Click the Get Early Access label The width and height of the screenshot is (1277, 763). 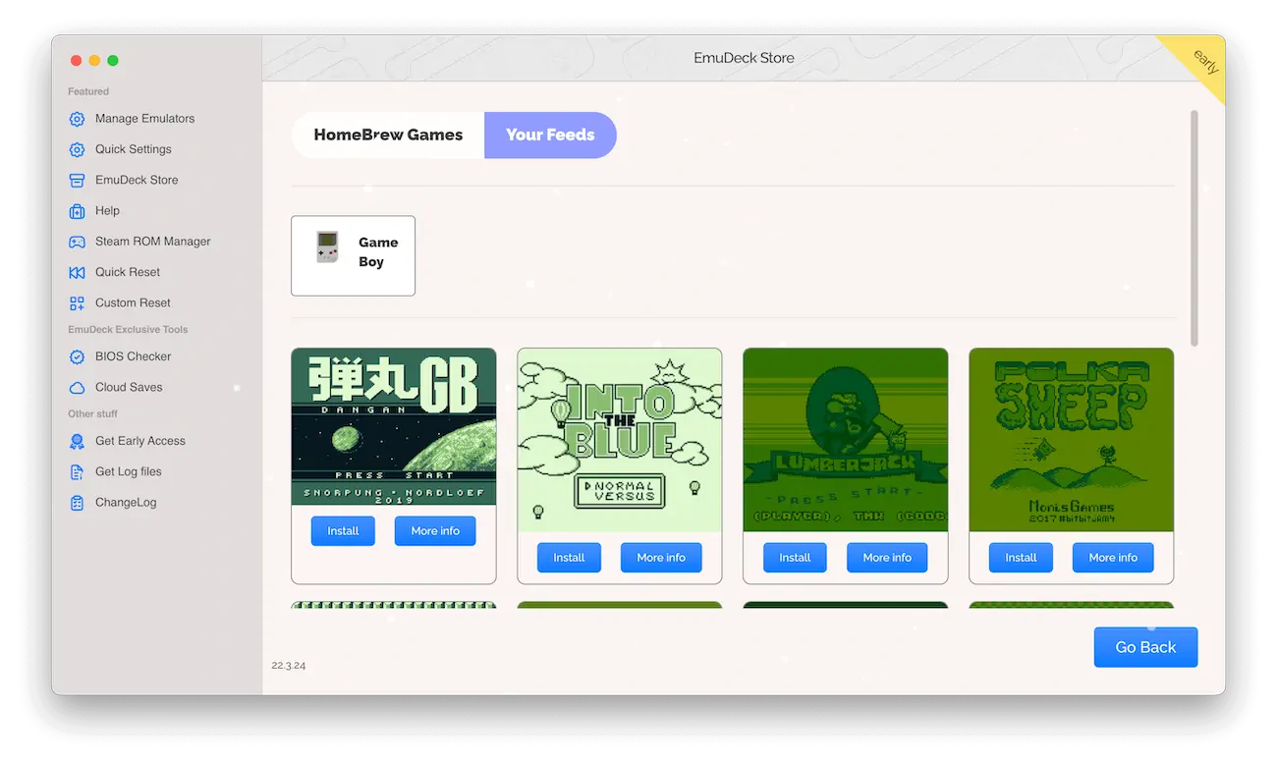(140, 442)
